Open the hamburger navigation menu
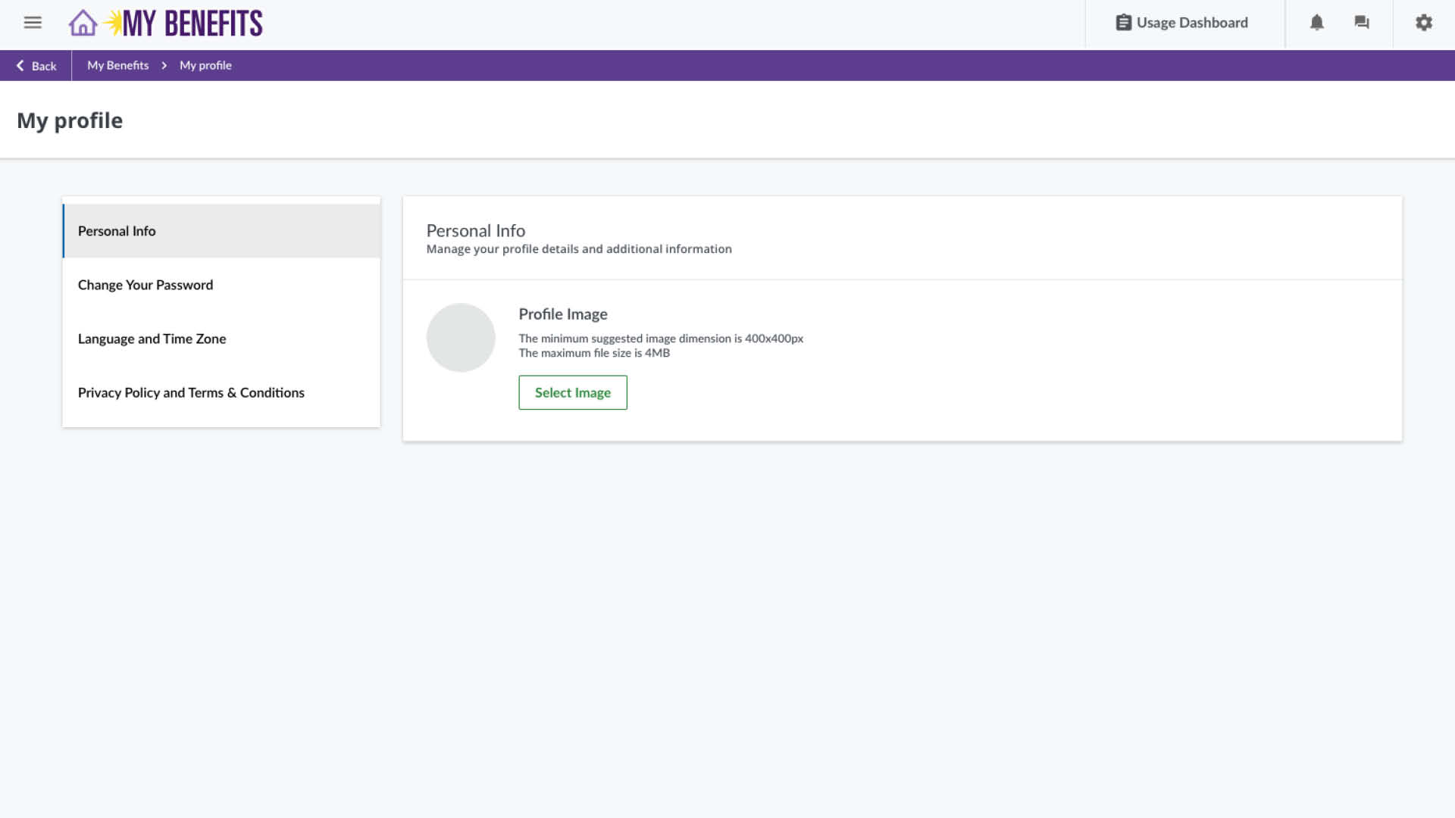The width and height of the screenshot is (1455, 818). point(33,23)
